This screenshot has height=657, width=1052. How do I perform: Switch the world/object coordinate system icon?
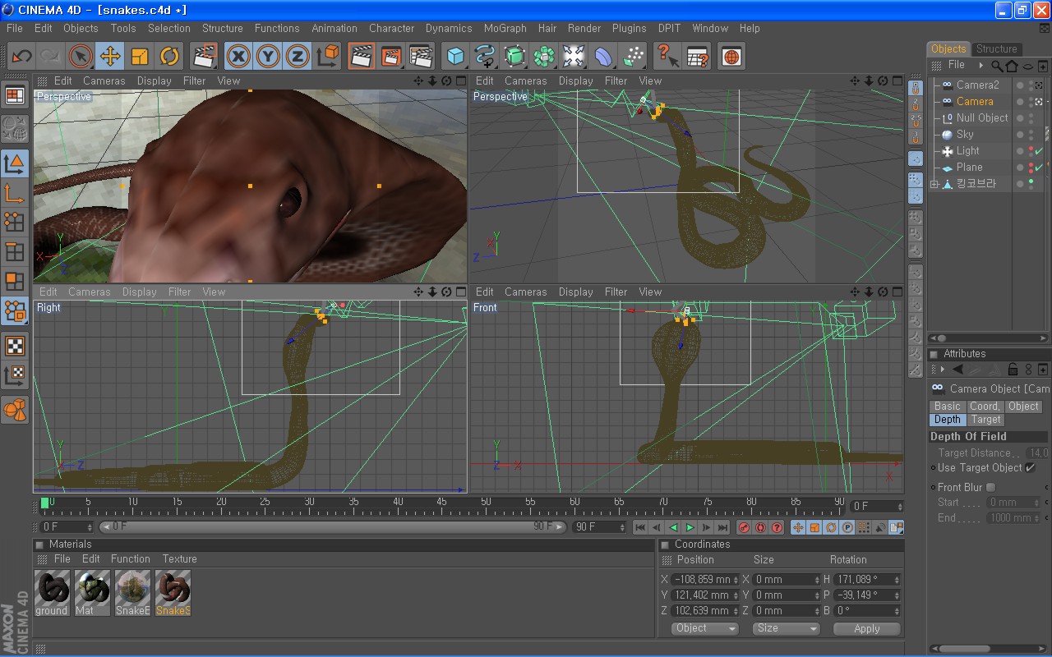tap(328, 57)
